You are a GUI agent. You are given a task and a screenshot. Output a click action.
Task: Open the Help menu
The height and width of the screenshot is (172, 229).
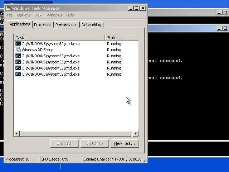point(70,15)
